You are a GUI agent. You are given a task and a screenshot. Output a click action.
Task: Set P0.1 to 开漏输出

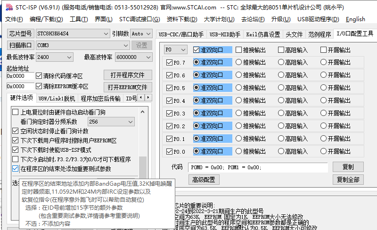click(x=323, y=139)
